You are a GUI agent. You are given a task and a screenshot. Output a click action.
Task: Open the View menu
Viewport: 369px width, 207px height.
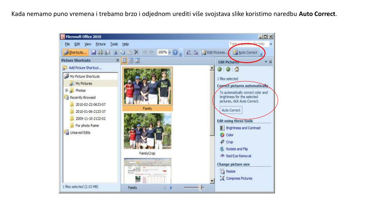tap(88, 44)
